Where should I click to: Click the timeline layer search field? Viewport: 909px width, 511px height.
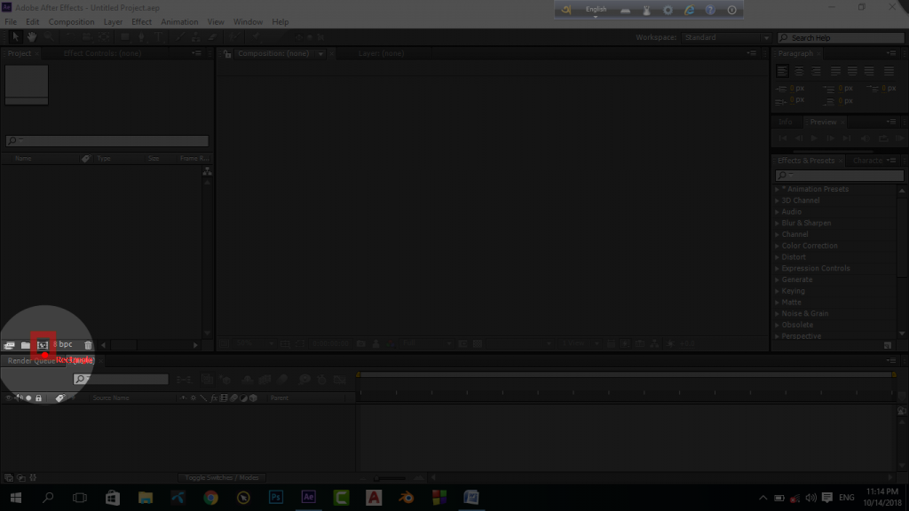[x=121, y=379]
